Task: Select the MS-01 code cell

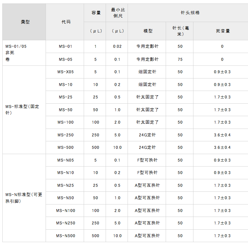Action: point(65,46)
